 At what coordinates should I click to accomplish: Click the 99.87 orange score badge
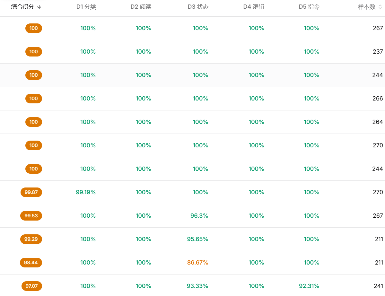(x=31, y=192)
